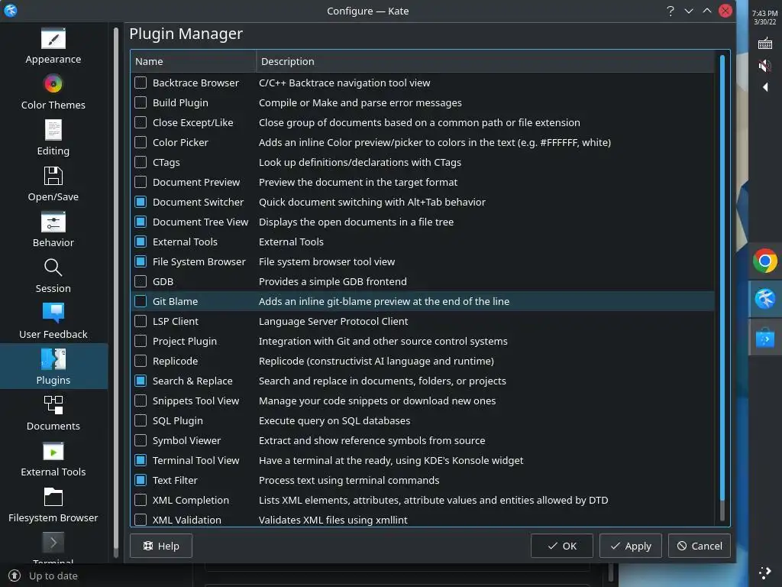Check the Git Blame plugin box

coord(141,301)
